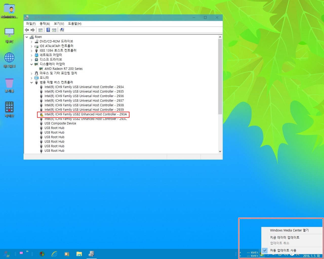Screen dimensions: 324x259
Task: Click the kbit/s network speed meter in tray
Action: [252, 254]
